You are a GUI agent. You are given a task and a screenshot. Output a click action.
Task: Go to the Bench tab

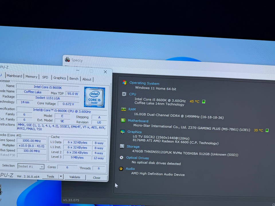pos(74,79)
